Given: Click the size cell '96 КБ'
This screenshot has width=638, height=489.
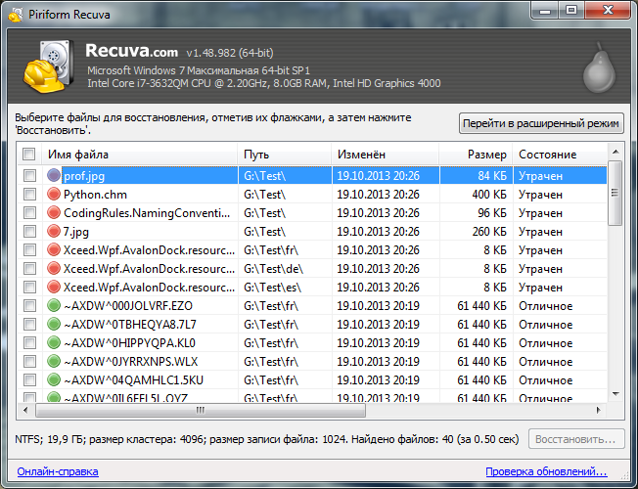Looking at the screenshot, I should (492, 213).
